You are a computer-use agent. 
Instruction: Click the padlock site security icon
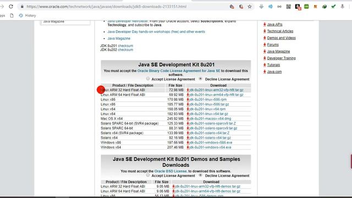22,7
